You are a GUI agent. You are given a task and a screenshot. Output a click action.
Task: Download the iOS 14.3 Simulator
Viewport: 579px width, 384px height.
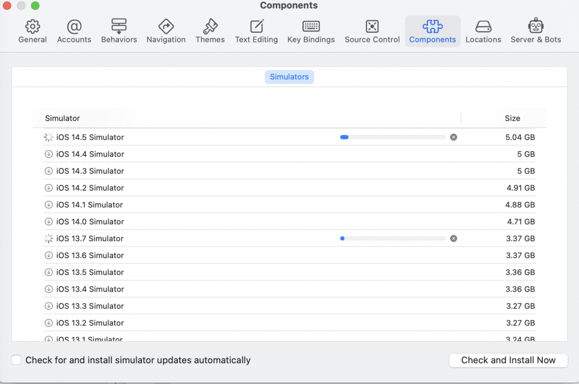point(49,171)
